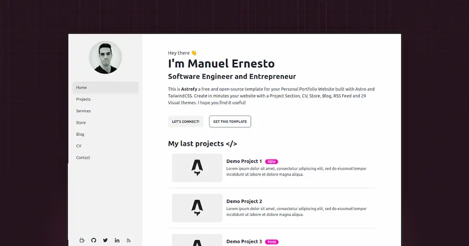
Task: Navigate to the Store section
Action: pyautogui.click(x=81, y=123)
